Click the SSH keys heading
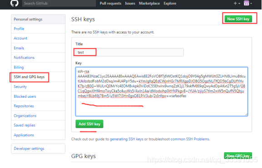 click(83, 19)
